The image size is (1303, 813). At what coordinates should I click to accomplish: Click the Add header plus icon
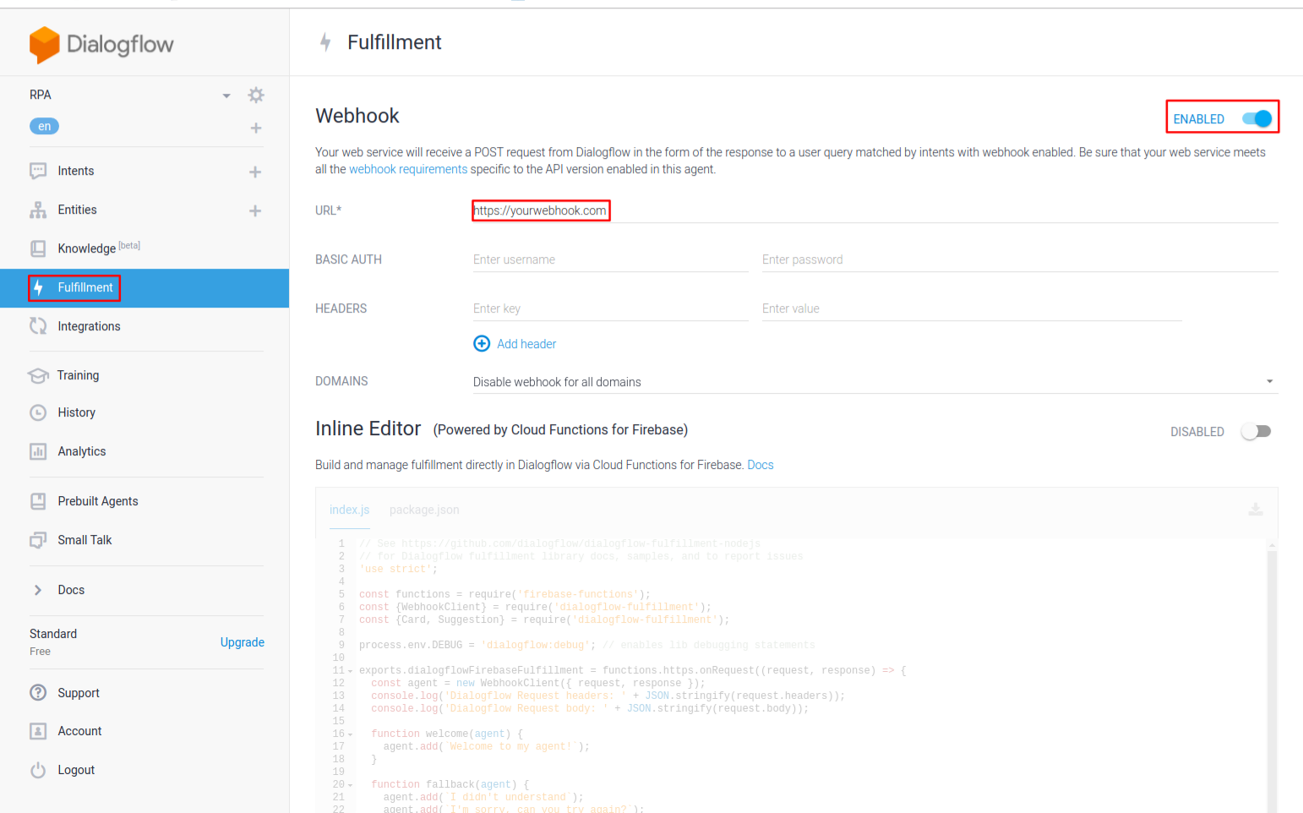click(x=482, y=343)
